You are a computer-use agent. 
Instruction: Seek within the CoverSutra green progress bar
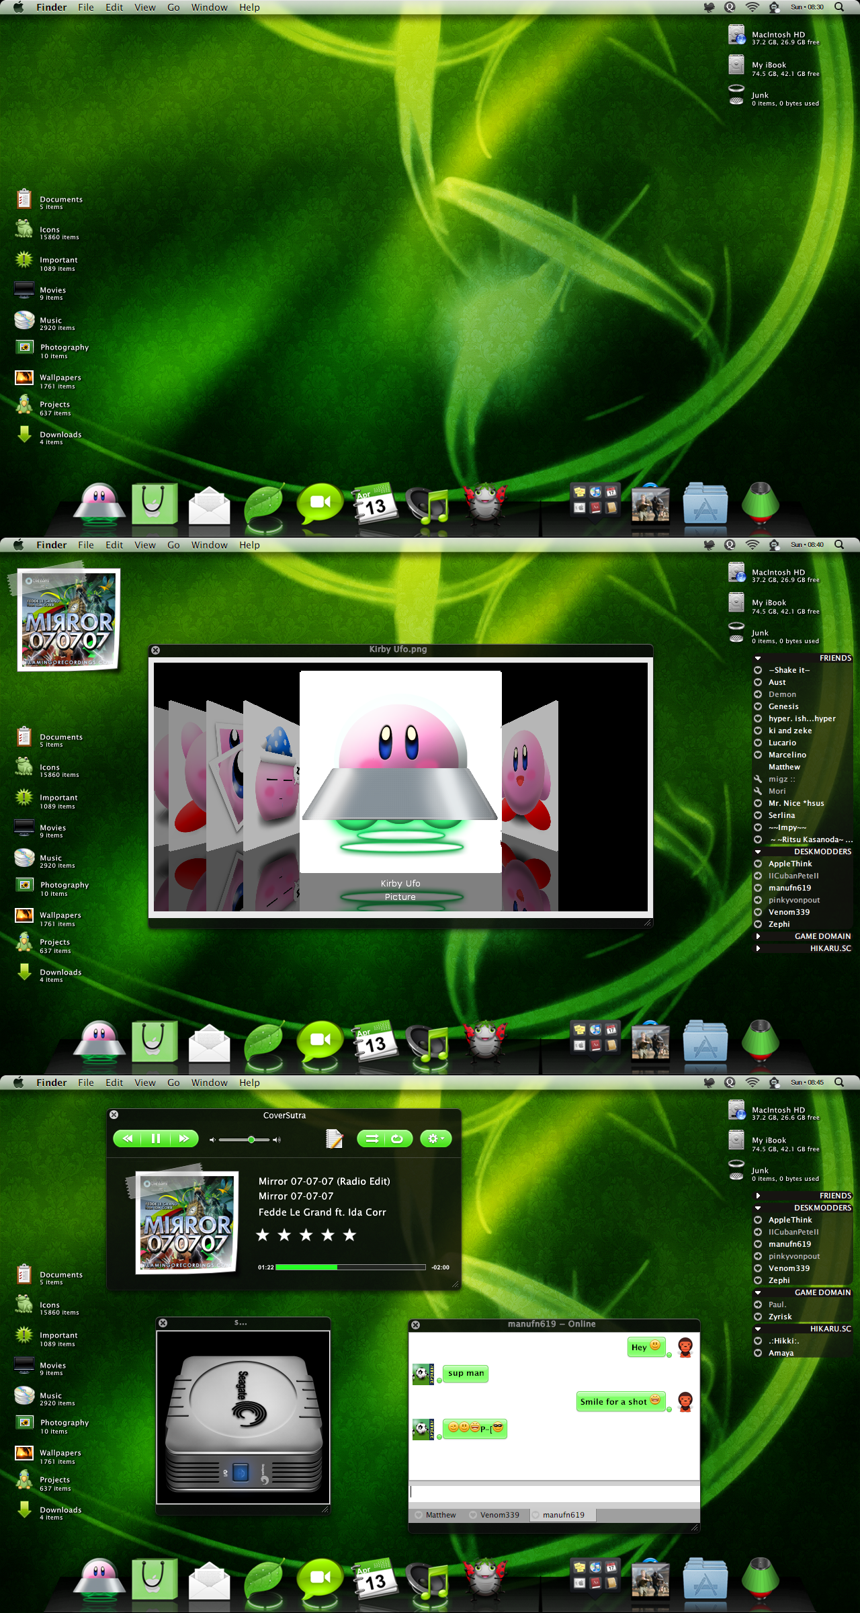[350, 1267]
